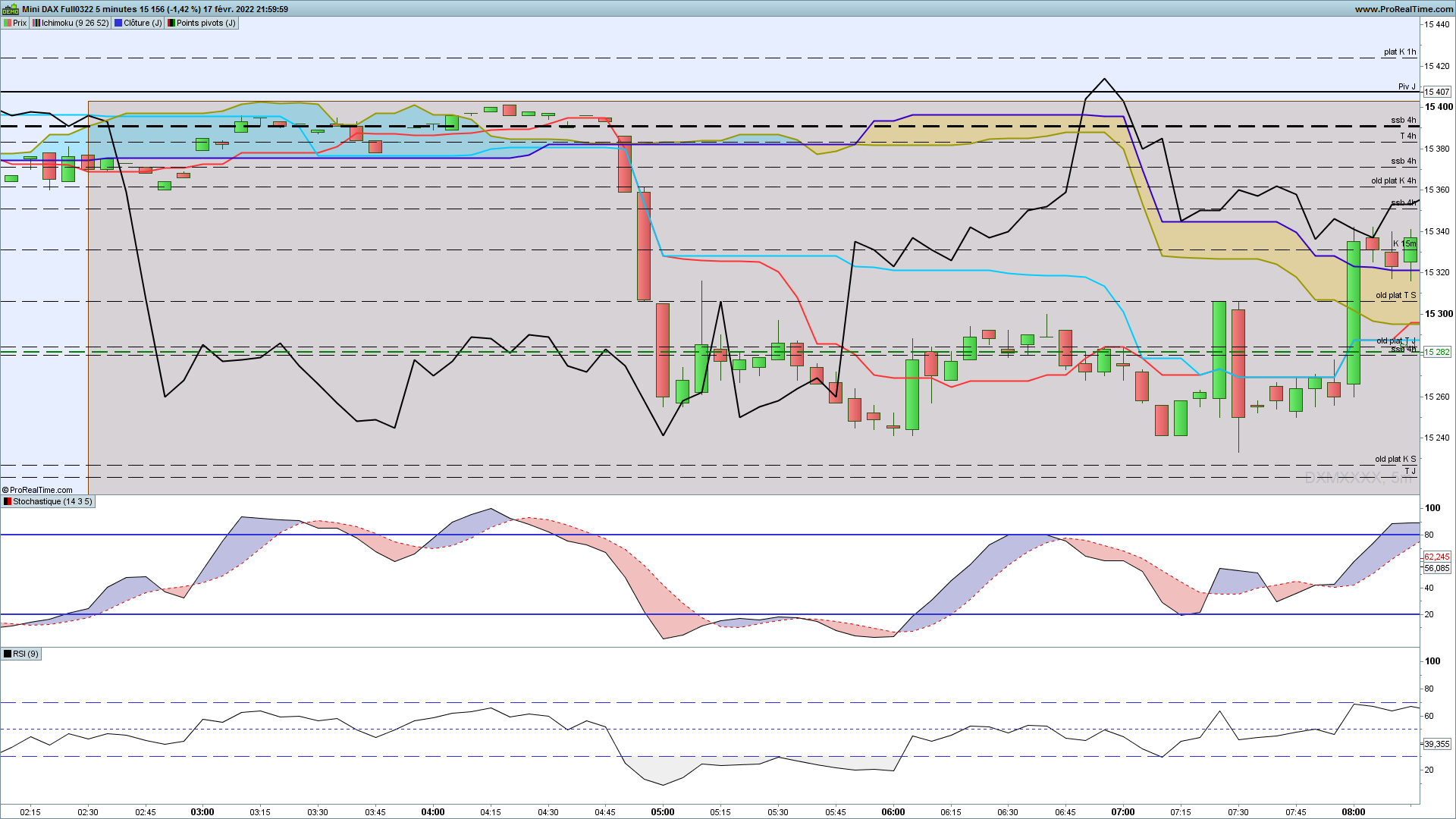
Task: Select the 'K 15m' level label
Action: tap(1404, 244)
